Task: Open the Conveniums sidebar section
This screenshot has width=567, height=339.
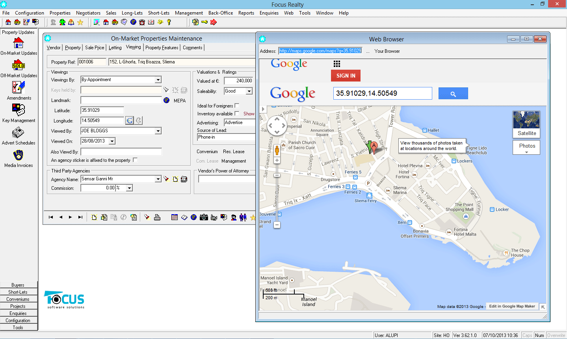Action: click(x=19, y=299)
